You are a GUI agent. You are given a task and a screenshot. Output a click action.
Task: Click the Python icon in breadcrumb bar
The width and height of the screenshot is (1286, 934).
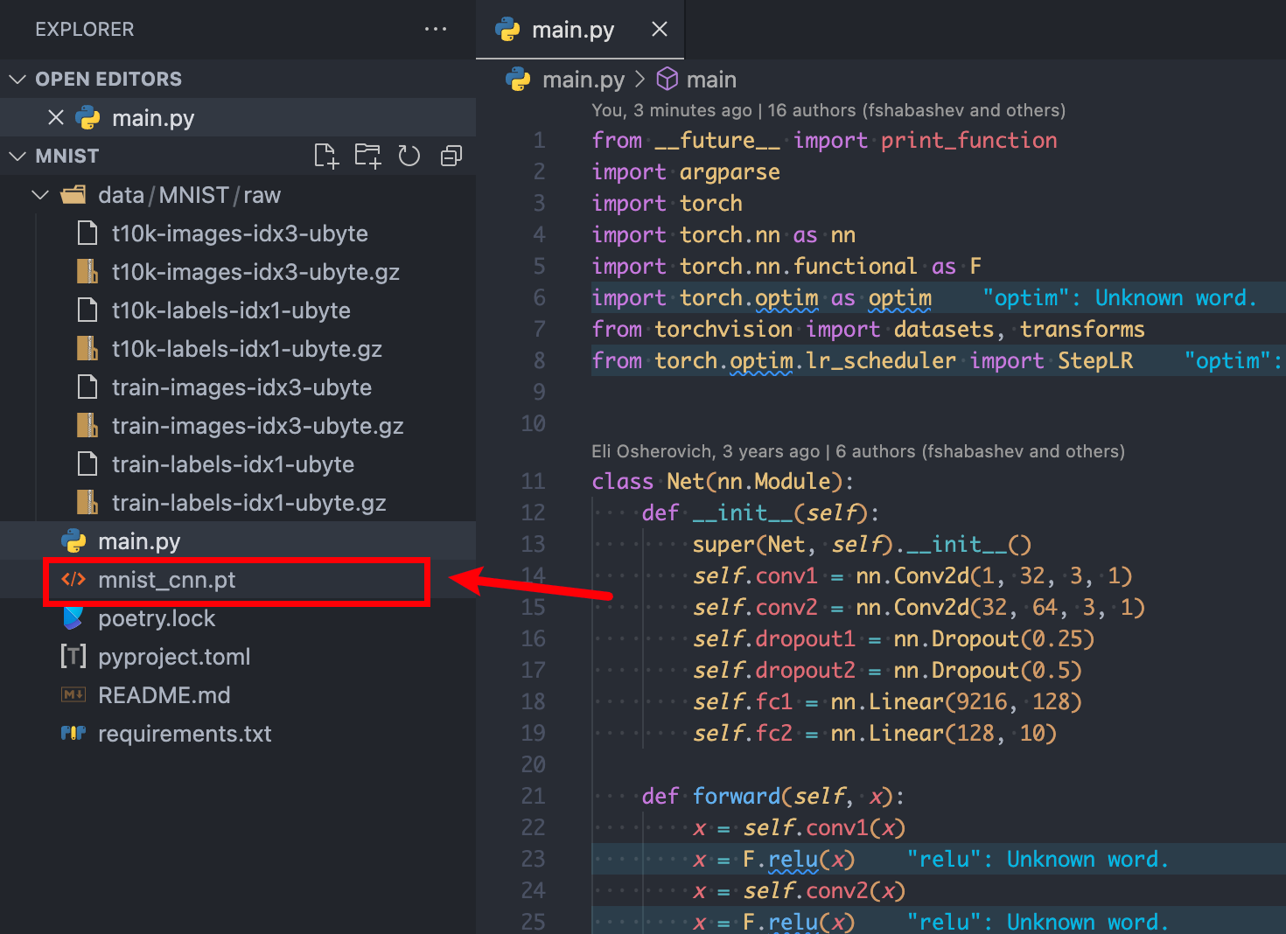point(518,80)
